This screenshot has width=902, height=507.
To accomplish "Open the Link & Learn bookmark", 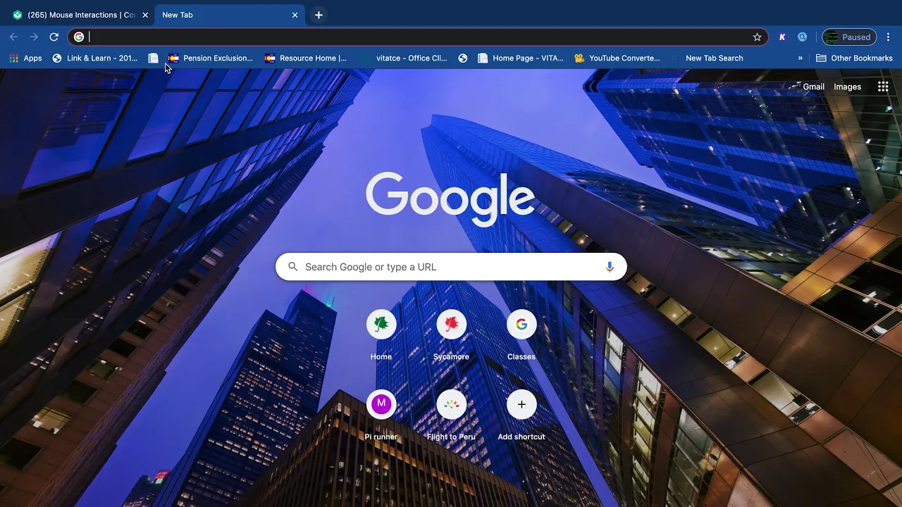I will (x=95, y=58).
